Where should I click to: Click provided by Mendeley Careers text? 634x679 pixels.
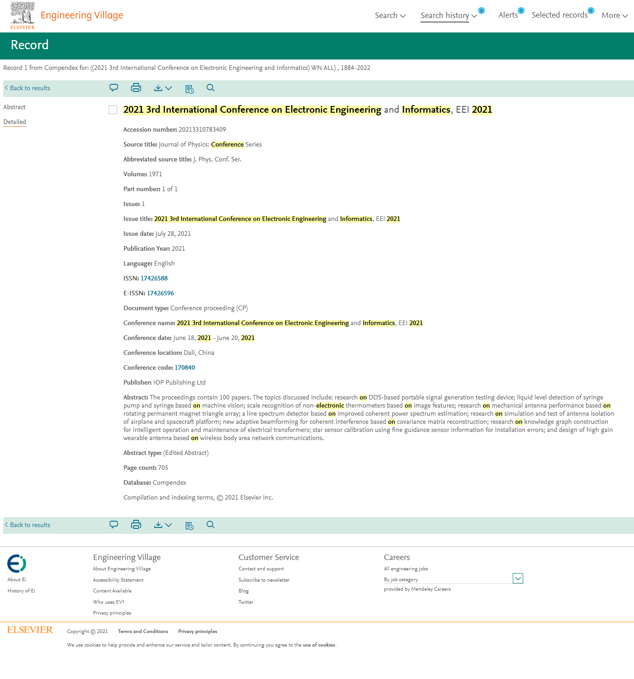tap(417, 589)
